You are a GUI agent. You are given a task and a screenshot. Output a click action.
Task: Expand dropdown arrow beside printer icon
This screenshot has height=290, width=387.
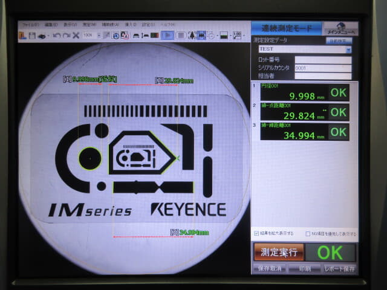[x=48, y=36]
